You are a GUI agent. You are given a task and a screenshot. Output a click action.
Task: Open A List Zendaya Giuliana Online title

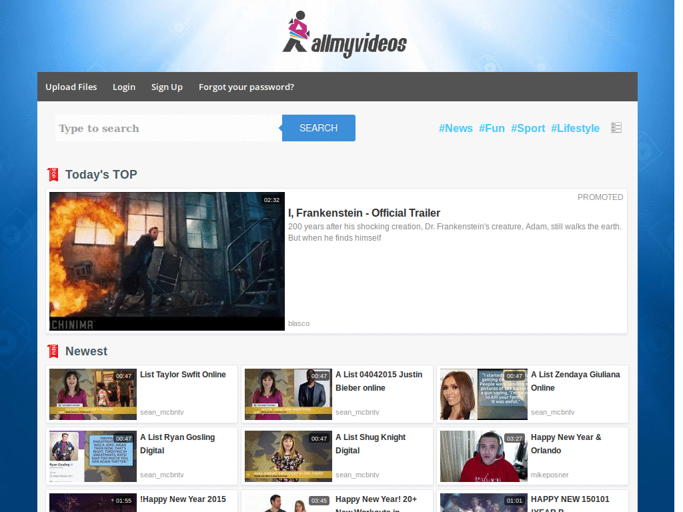pos(576,381)
